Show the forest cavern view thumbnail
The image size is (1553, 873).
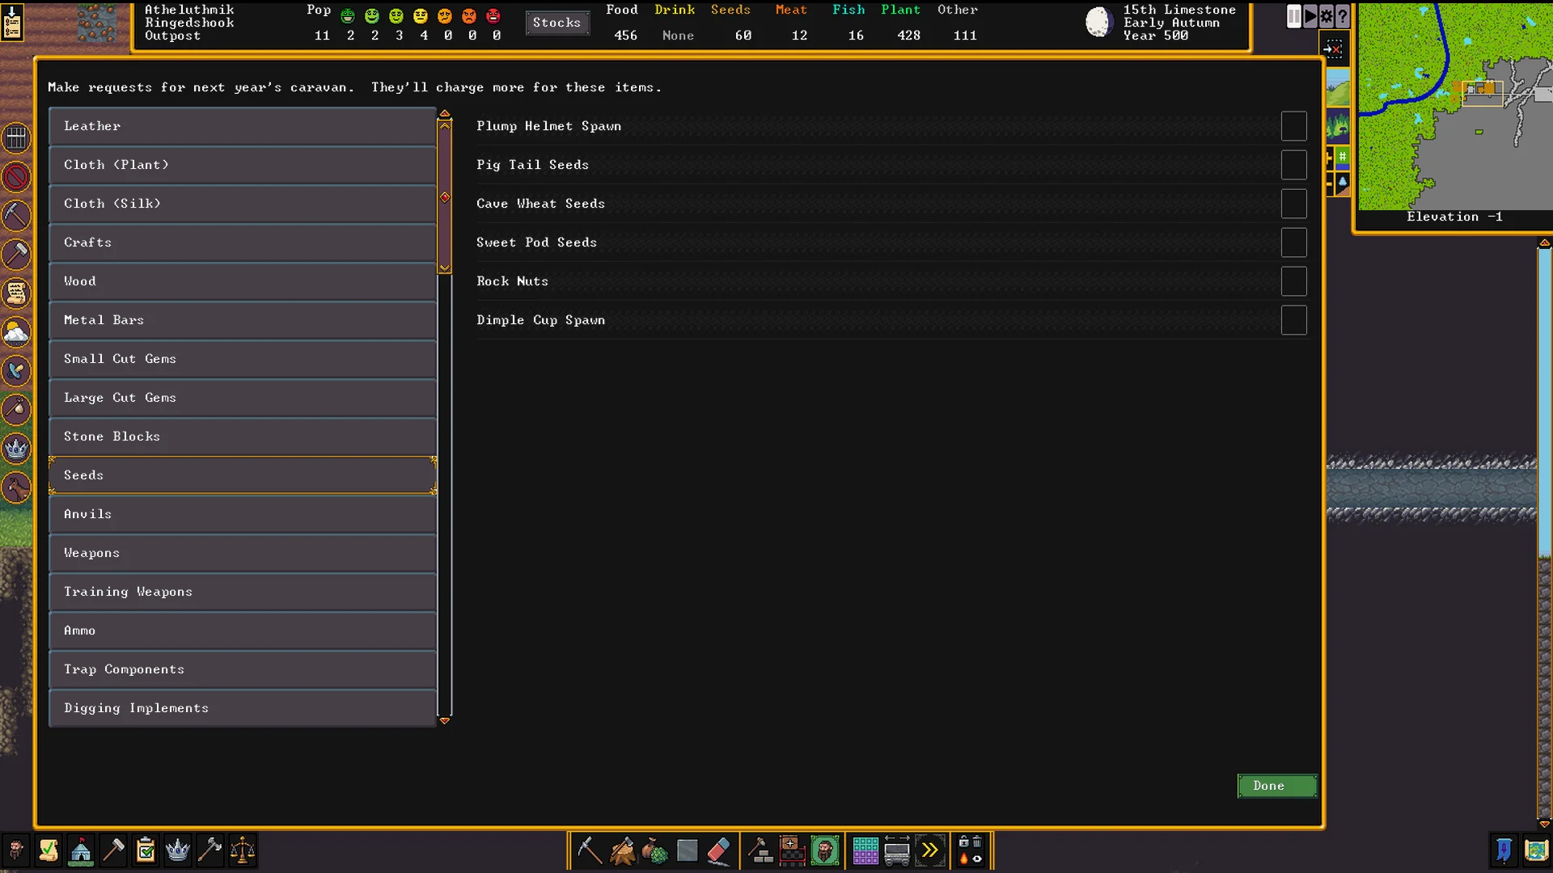tap(1338, 127)
